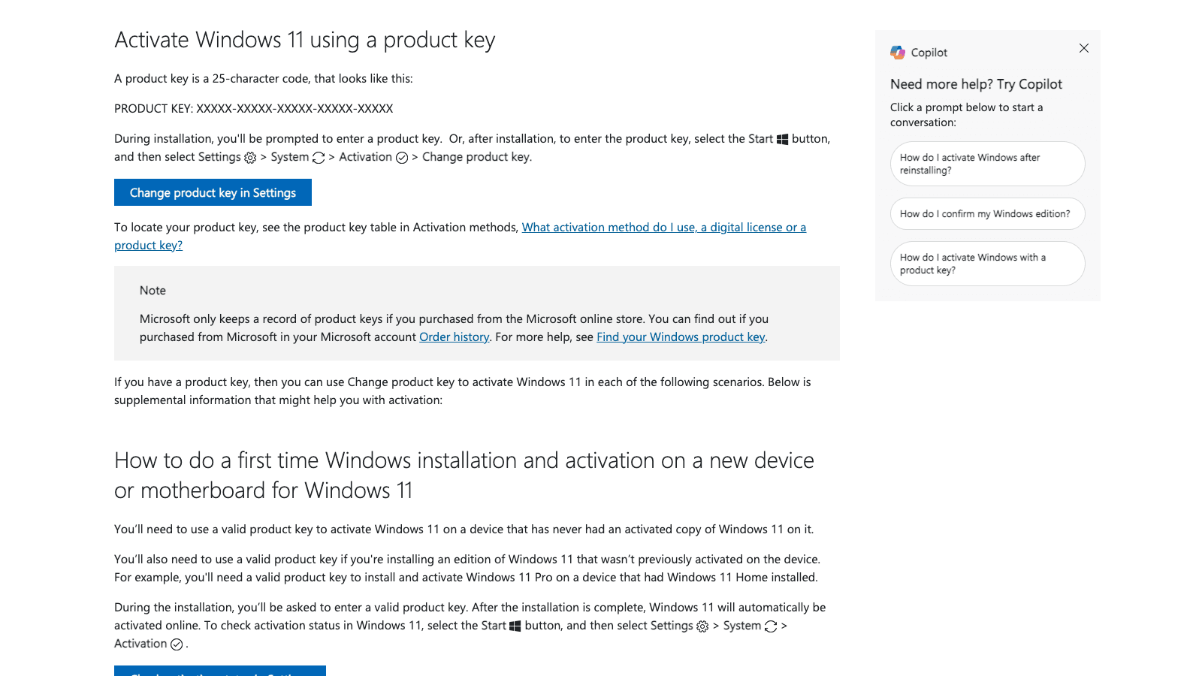Click the Windows Start logo before 'button,' in first paragraph
Viewport: 1202px width, 676px height.
click(782, 139)
